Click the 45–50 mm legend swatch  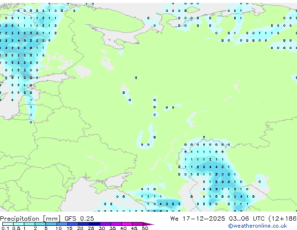point(138,224)
